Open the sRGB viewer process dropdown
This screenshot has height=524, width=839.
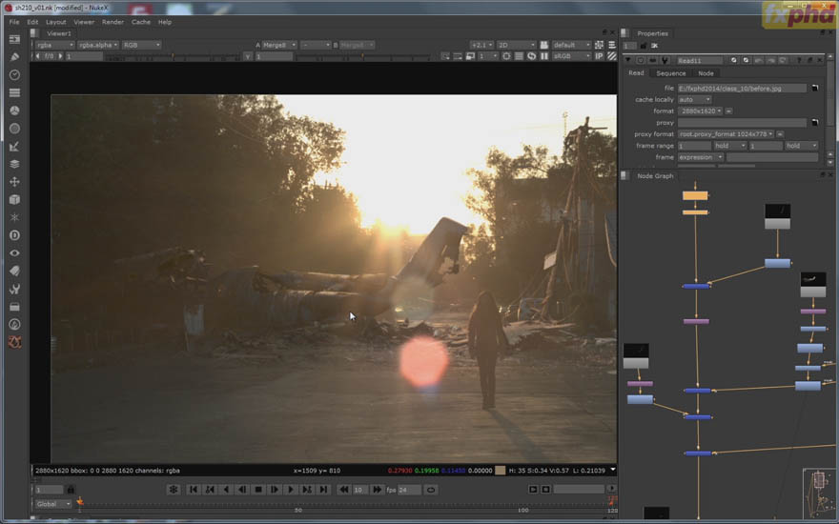pyautogui.click(x=571, y=56)
